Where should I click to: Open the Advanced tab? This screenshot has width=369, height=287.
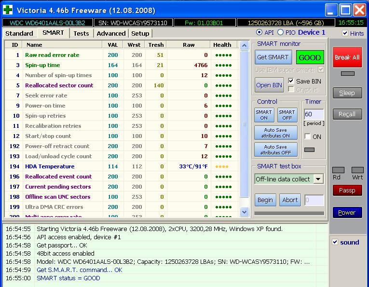pyautogui.click(x=111, y=33)
